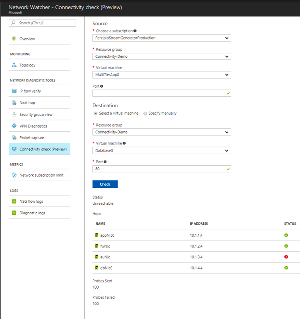300x319 pixels.
Task: Open Overview in the sidebar
Action: (39, 39)
